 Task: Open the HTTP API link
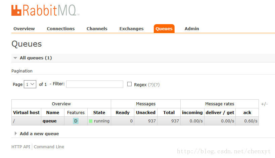(x=21, y=147)
